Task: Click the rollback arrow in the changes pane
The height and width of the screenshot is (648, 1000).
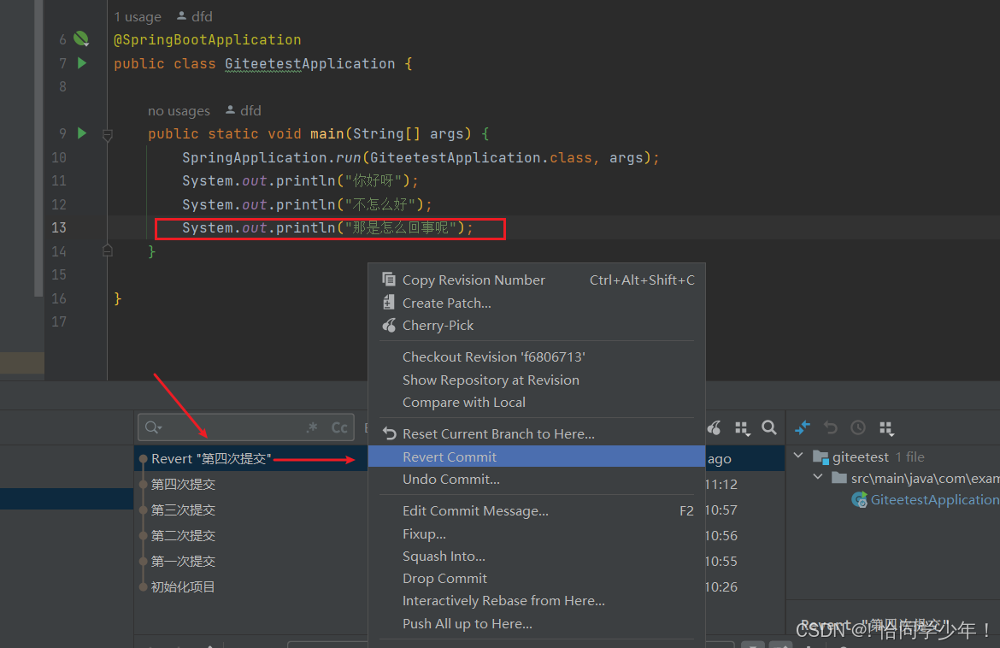Action: tap(831, 427)
